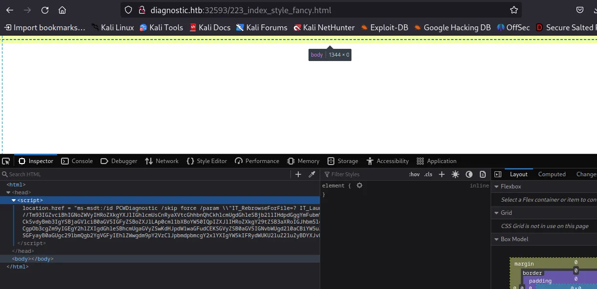Create a new node with plus icon
The height and width of the screenshot is (289, 597).
click(x=298, y=174)
